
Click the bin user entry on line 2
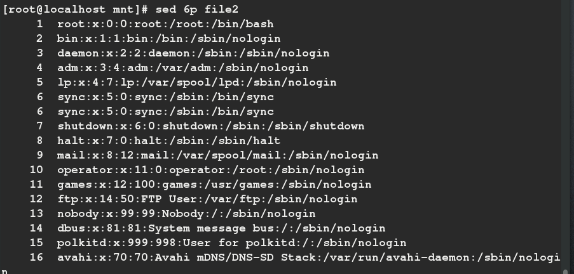point(168,39)
